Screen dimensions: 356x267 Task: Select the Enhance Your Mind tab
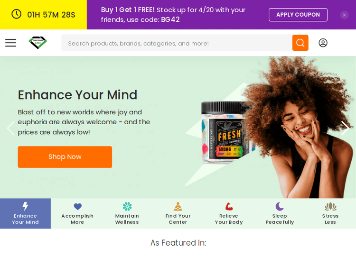pyautogui.click(x=26, y=213)
